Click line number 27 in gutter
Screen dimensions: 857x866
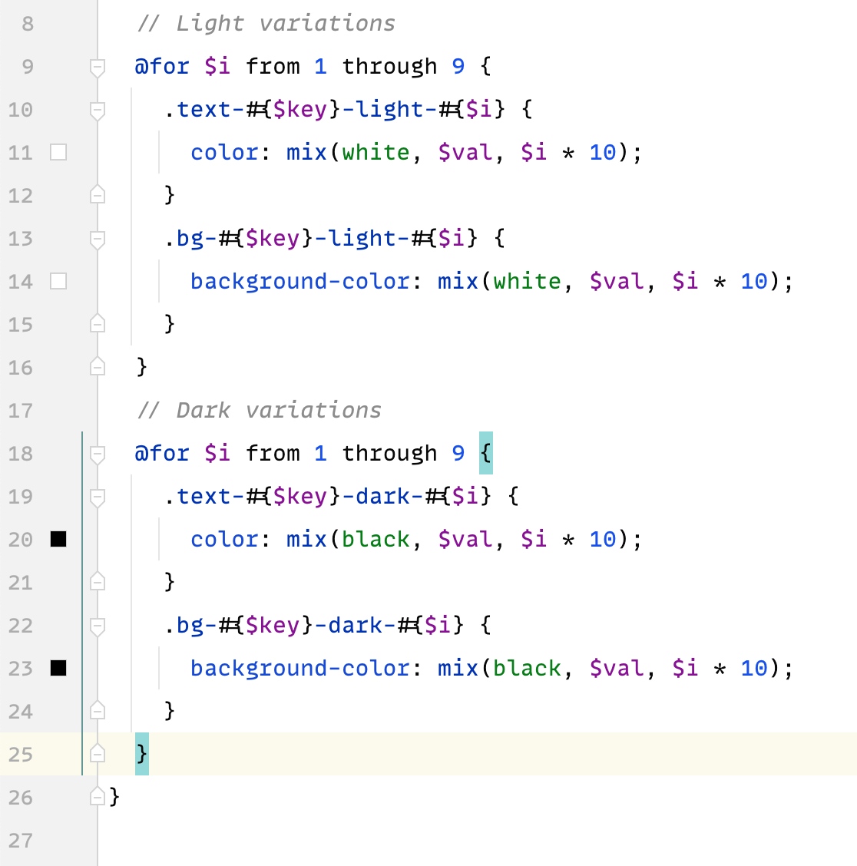tap(21, 841)
